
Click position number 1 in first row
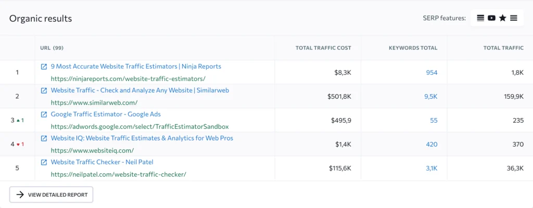coord(17,72)
